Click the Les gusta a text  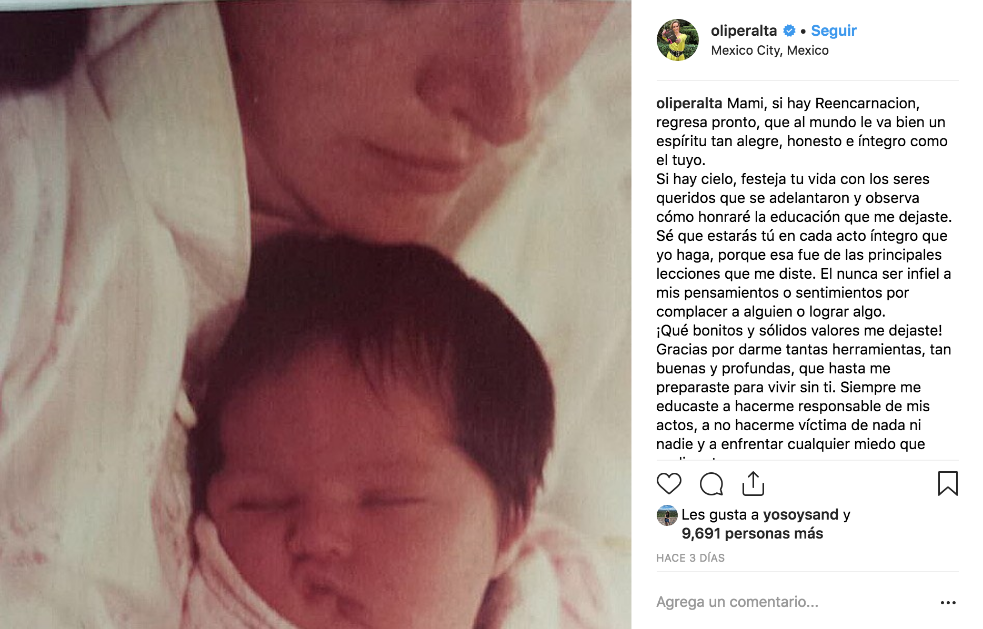click(720, 514)
